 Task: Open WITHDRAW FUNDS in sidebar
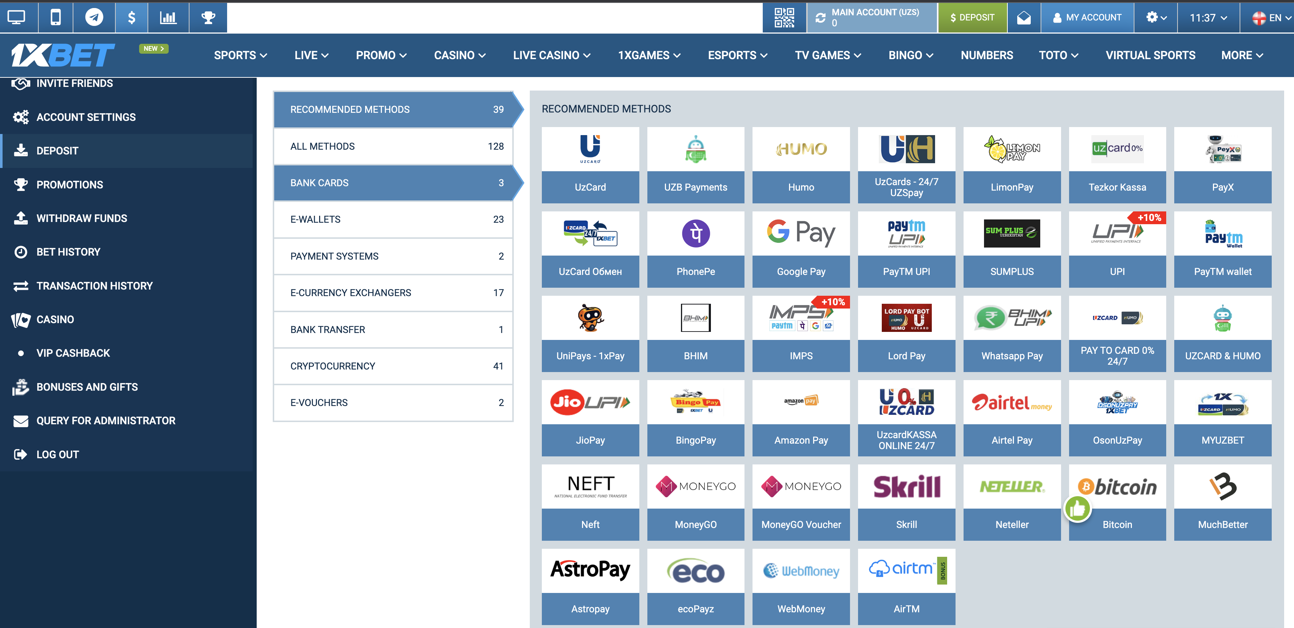tap(81, 219)
